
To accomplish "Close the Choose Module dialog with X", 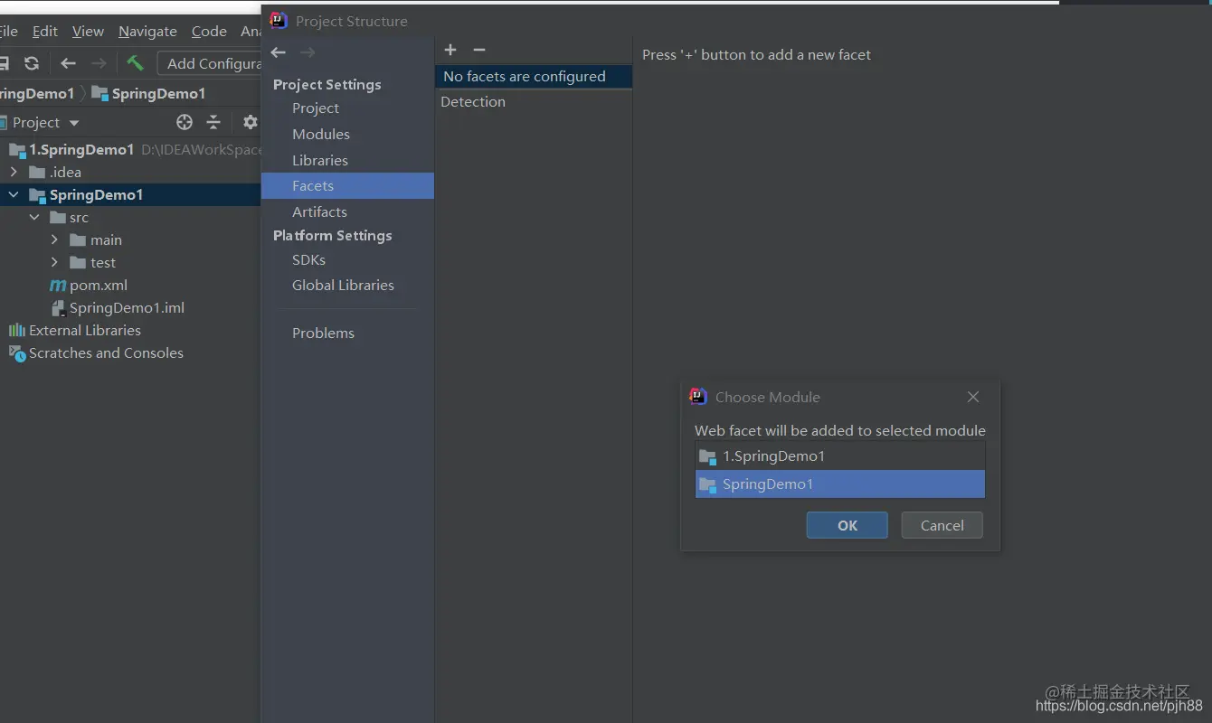I will pyautogui.click(x=973, y=397).
